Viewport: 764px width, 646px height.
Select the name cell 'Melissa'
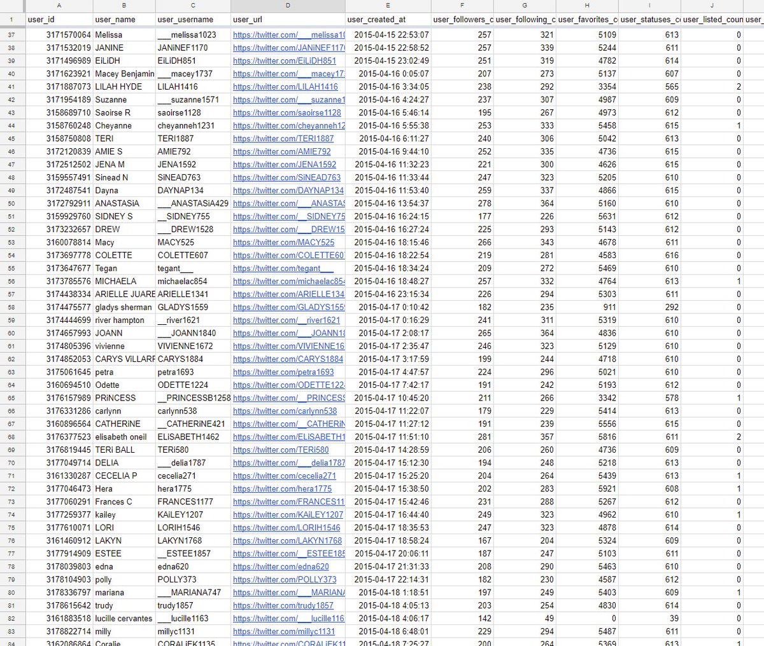pos(124,35)
